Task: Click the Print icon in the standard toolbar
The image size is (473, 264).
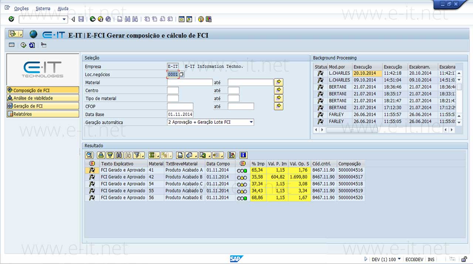Action: click(x=120, y=19)
